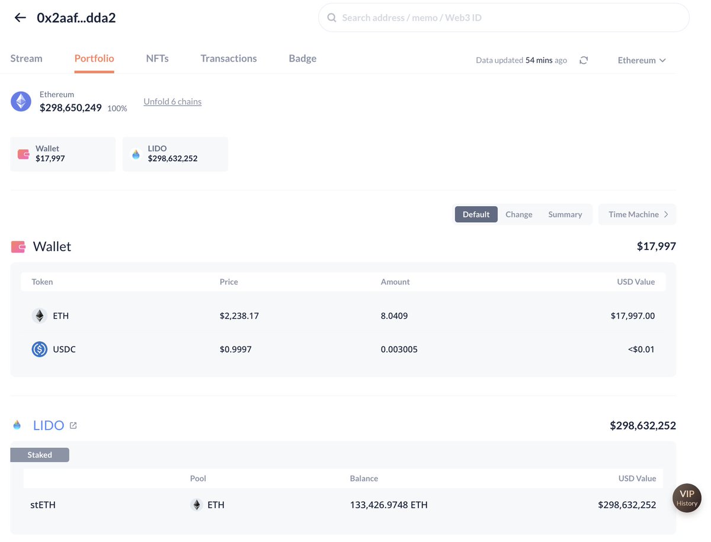Viewport: 711px width, 542px height.
Task: Open the Badge tab
Action: (303, 58)
